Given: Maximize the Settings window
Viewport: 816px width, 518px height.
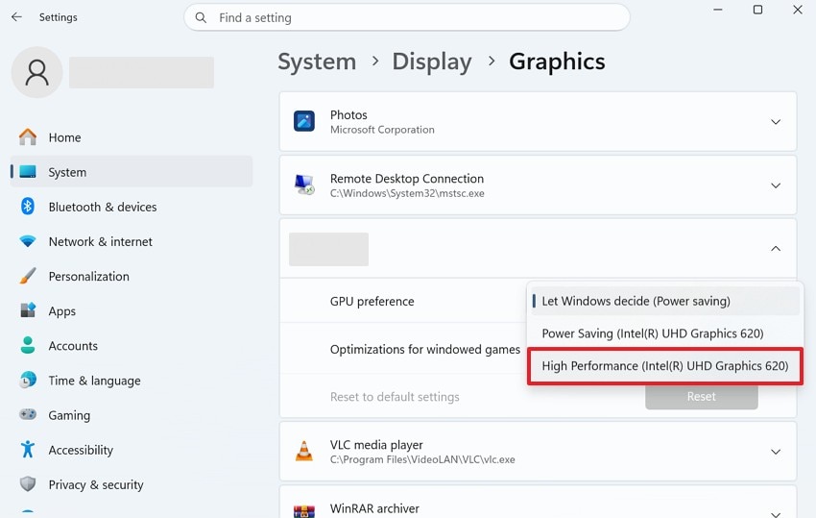Looking at the screenshot, I should tap(757, 10).
